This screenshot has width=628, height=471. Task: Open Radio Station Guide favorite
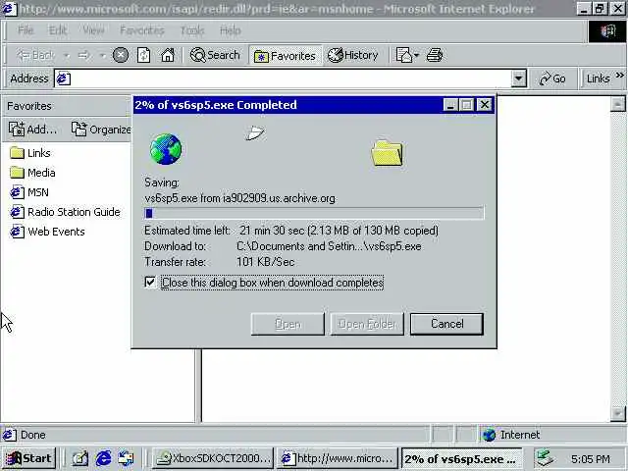click(65, 212)
